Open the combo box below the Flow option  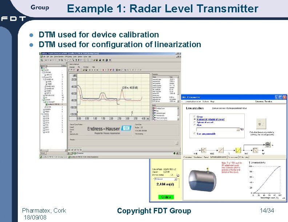[218, 129]
